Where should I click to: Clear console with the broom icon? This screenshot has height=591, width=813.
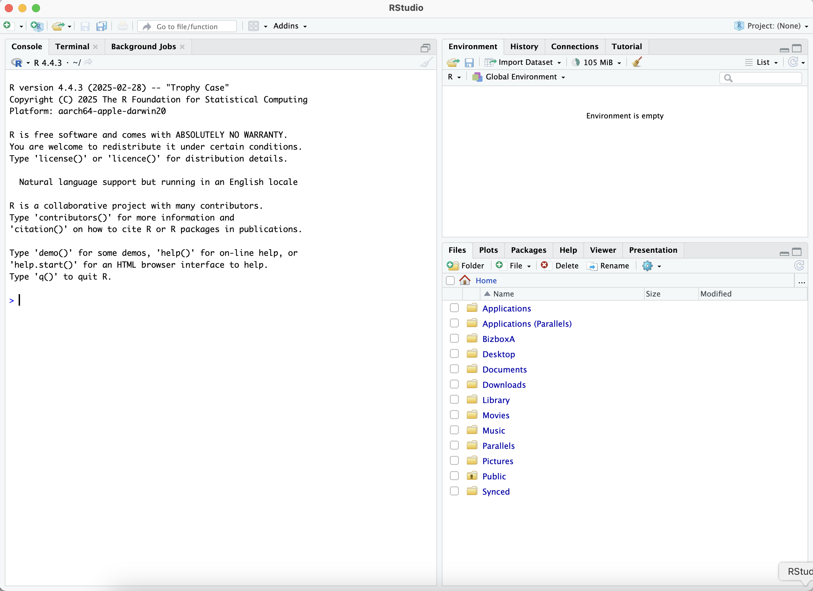click(426, 62)
